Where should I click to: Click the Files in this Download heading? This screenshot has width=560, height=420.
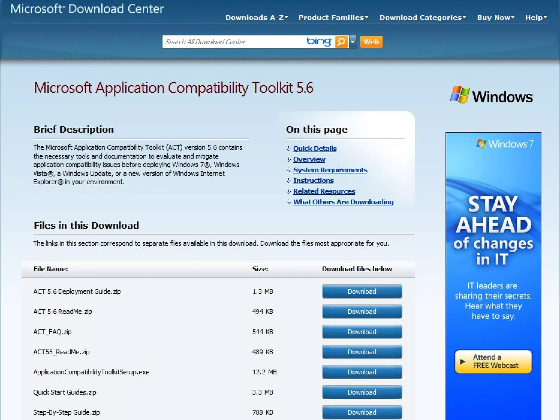click(86, 225)
